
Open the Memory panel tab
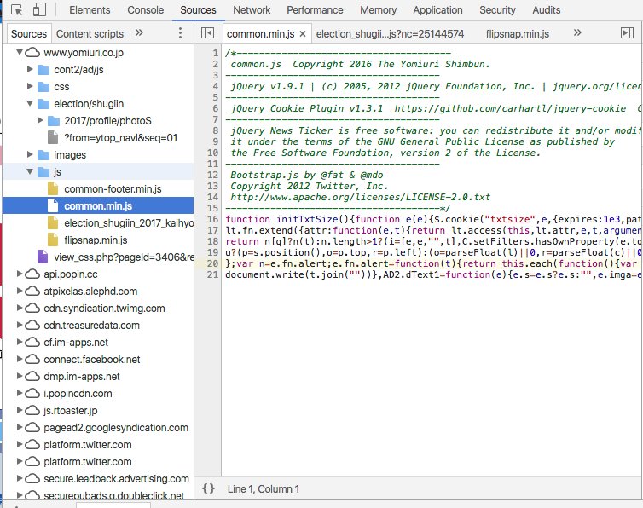[x=378, y=10]
